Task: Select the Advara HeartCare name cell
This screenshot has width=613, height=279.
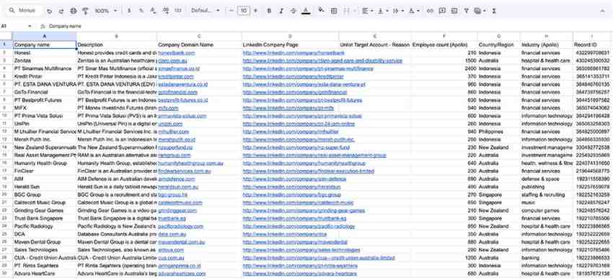Action: (44, 273)
